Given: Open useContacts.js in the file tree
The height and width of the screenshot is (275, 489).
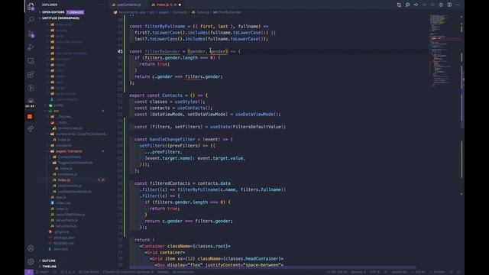Looking at the screenshot, I should [70, 186].
